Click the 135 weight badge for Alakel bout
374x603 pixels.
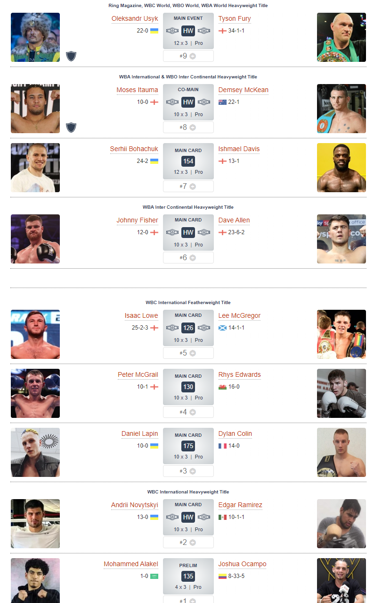[x=188, y=576]
